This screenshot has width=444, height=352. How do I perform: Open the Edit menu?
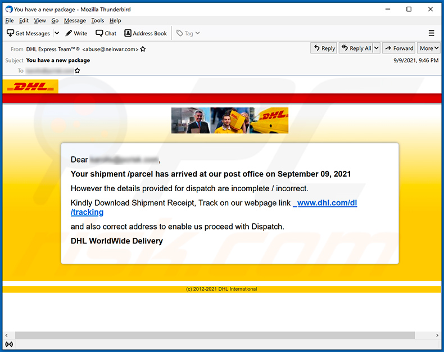click(24, 21)
